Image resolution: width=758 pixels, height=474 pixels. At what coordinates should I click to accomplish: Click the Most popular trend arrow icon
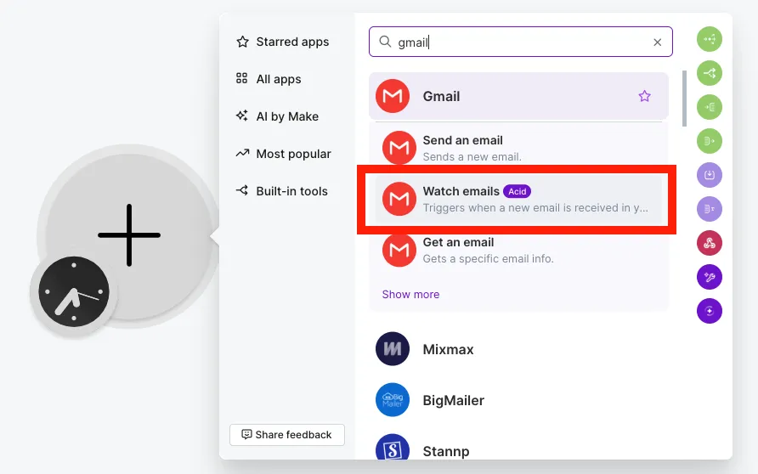click(242, 153)
